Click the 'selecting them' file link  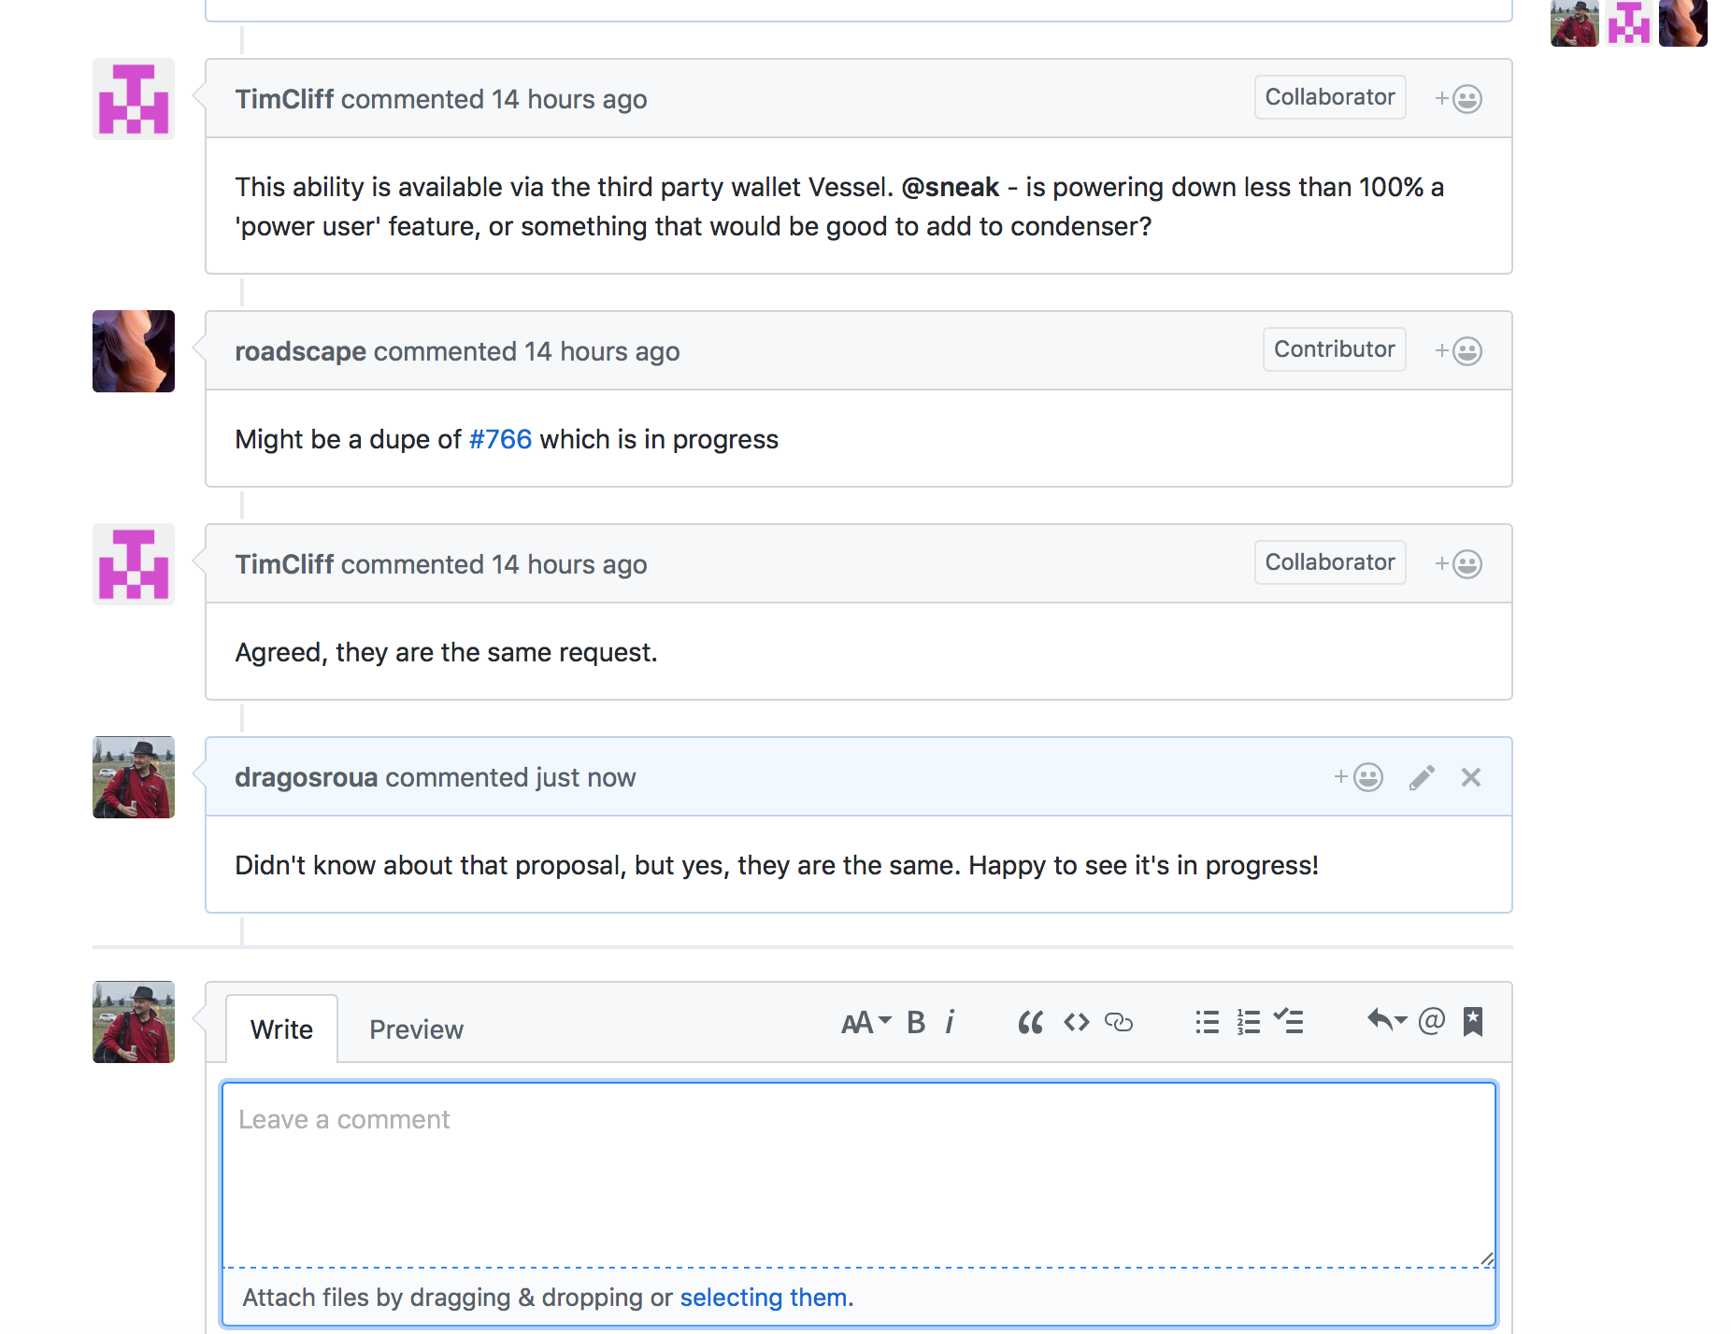764,1298
